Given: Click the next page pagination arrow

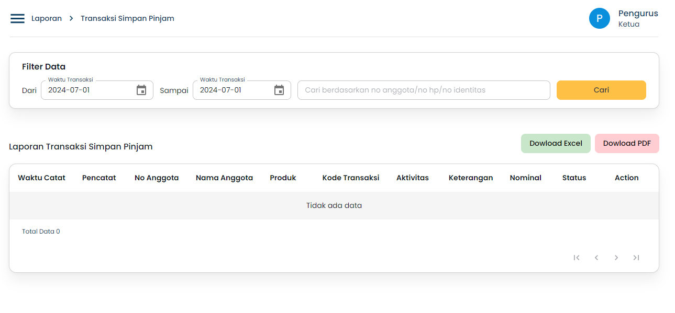Looking at the screenshot, I should [x=616, y=258].
